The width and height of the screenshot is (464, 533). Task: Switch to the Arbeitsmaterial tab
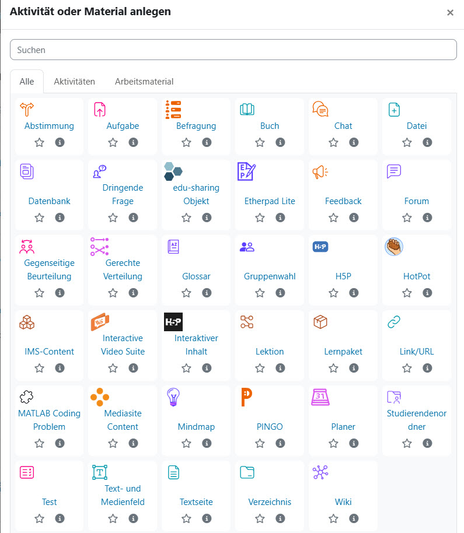point(144,82)
